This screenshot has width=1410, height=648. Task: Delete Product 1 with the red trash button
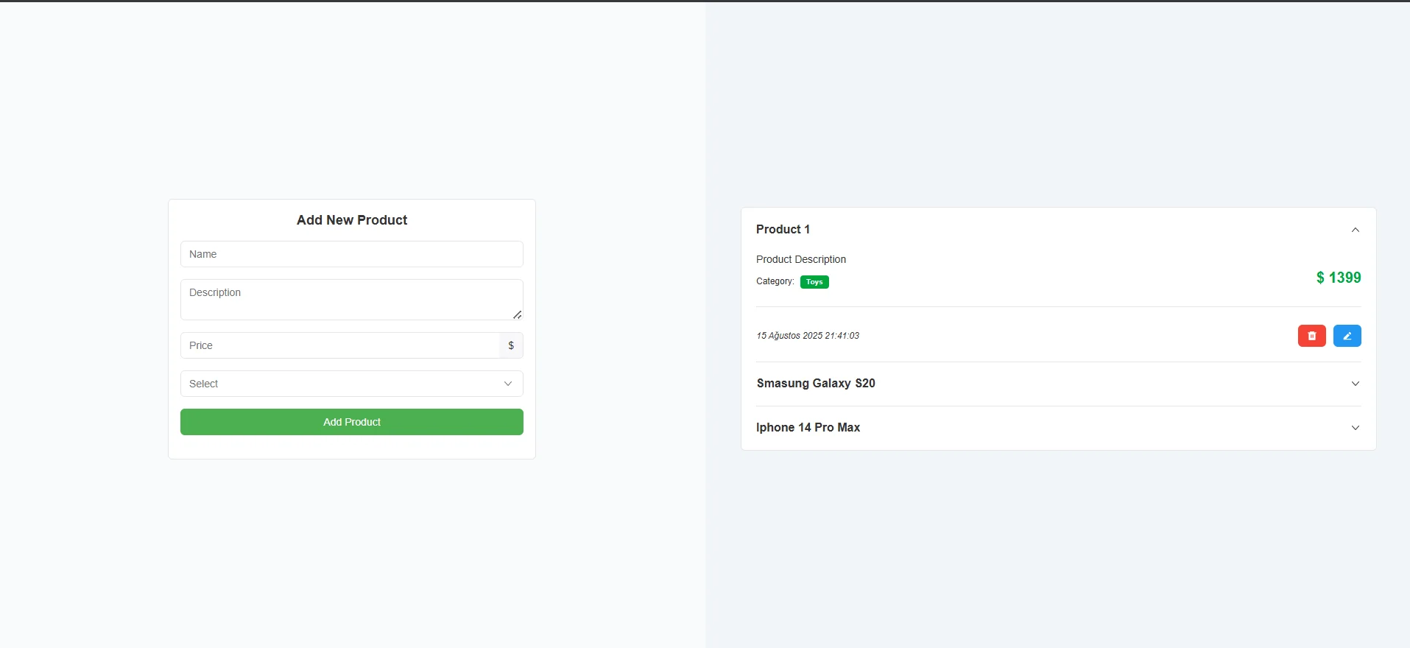pos(1311,336)
